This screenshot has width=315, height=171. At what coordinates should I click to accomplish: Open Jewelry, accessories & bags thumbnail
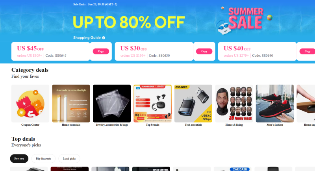coord(112,104)
